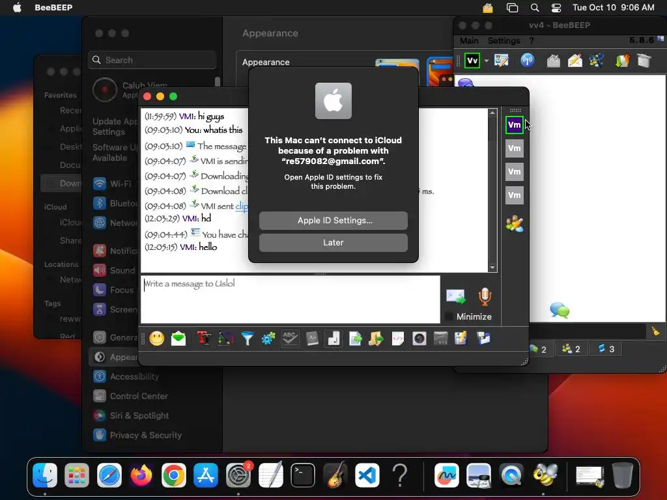
Task: Launch Visual Studio Code from the Dock
Action: coord(367,475)
